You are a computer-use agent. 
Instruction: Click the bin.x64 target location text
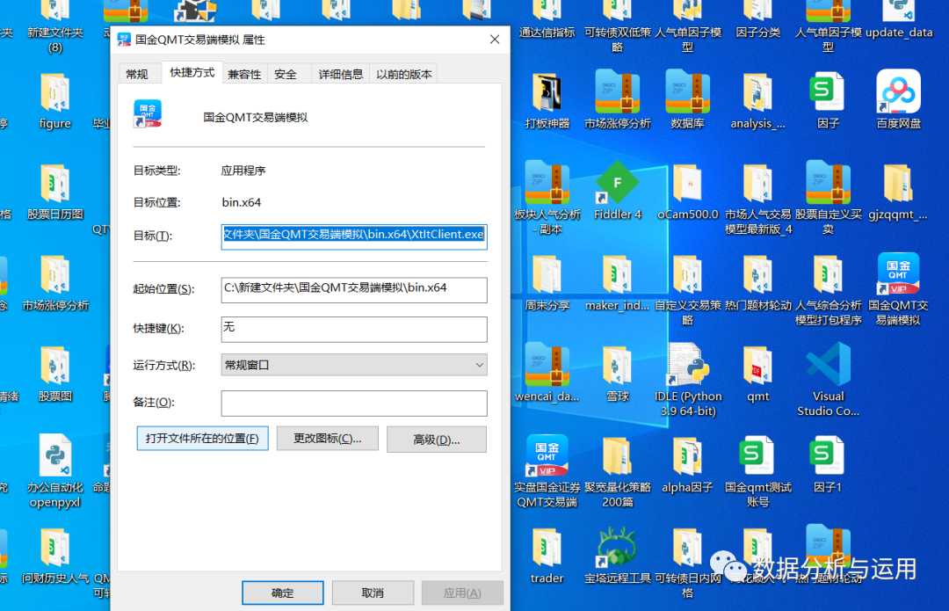point(242,202)
